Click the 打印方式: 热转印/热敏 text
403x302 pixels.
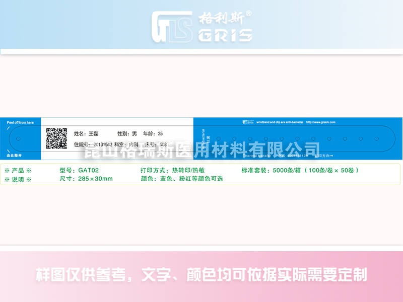(172, 170)
